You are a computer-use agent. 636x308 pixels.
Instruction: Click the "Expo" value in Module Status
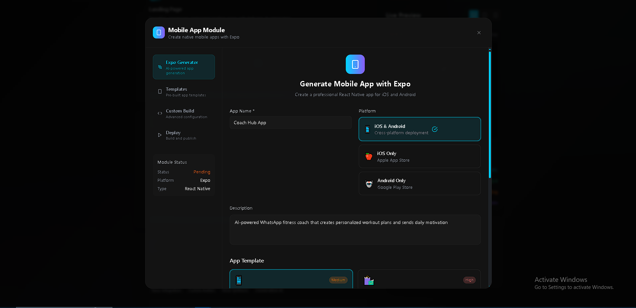[205, 180]
